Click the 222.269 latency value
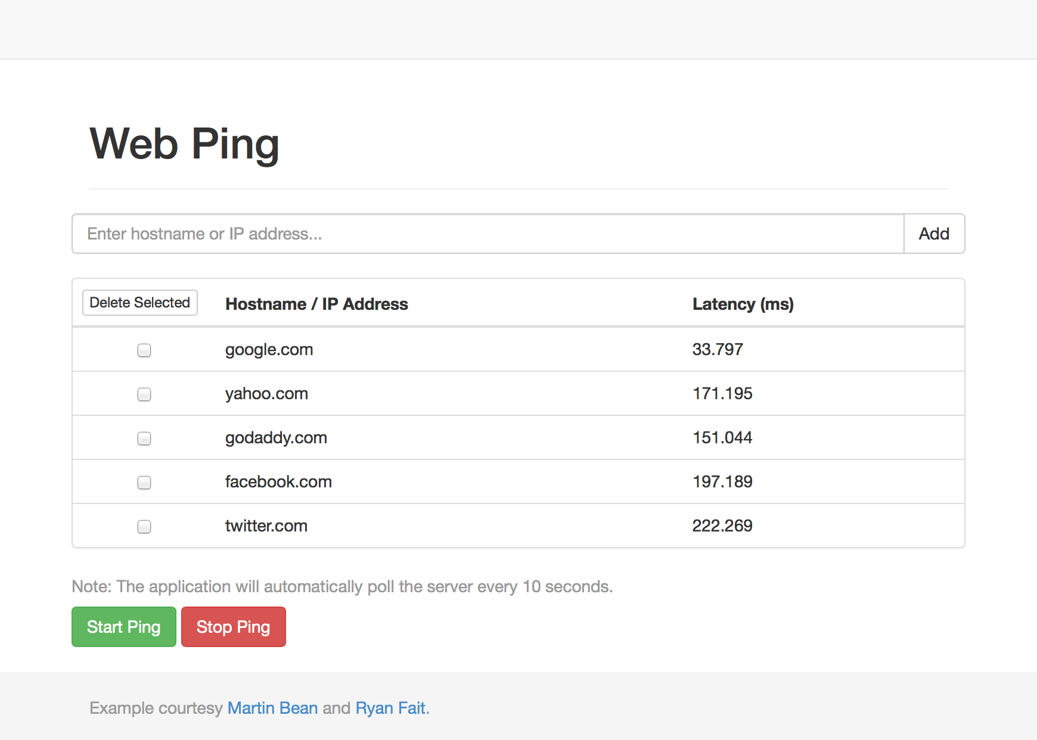Screen dimensions: 1037x740 pyautogui.click(x=722, y=526)
